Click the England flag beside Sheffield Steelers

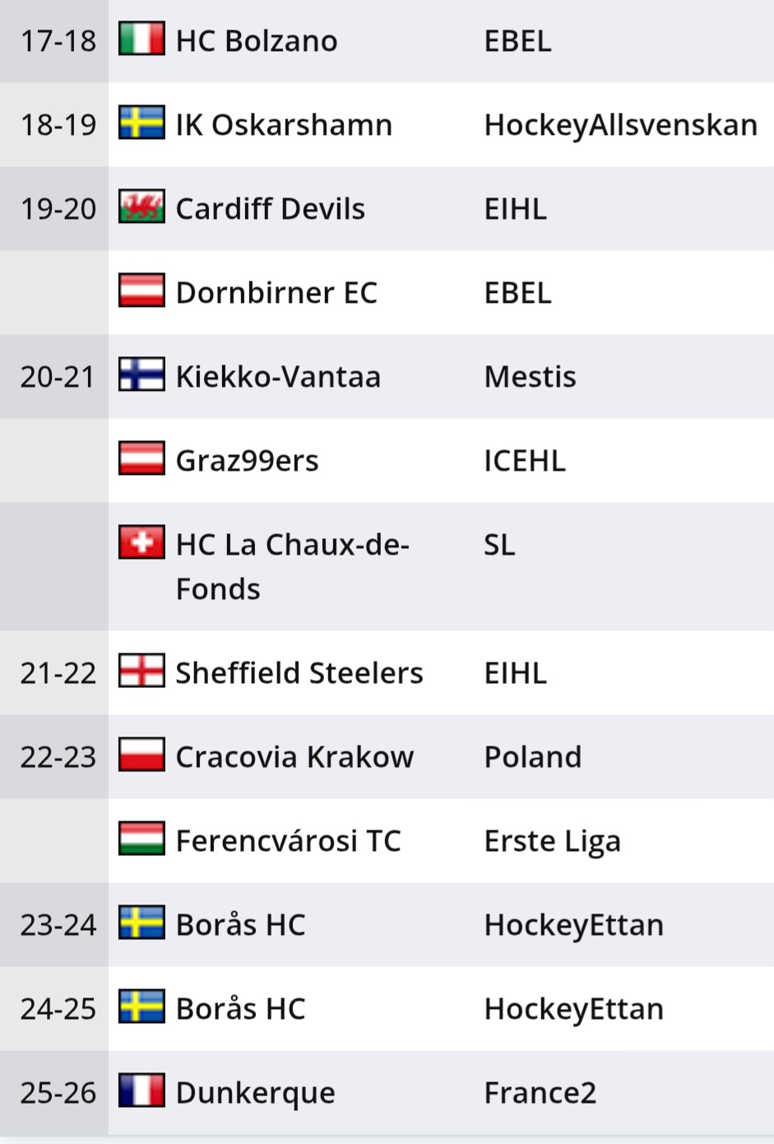(x=141, y=672)
